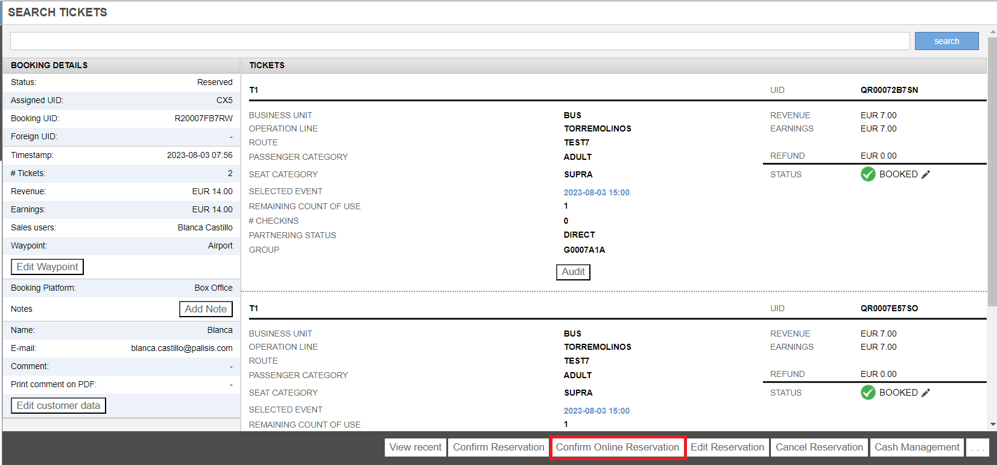Click the first ticket's refund value EUR 0.00
997x465 pixels.
(x=878, y=156)
